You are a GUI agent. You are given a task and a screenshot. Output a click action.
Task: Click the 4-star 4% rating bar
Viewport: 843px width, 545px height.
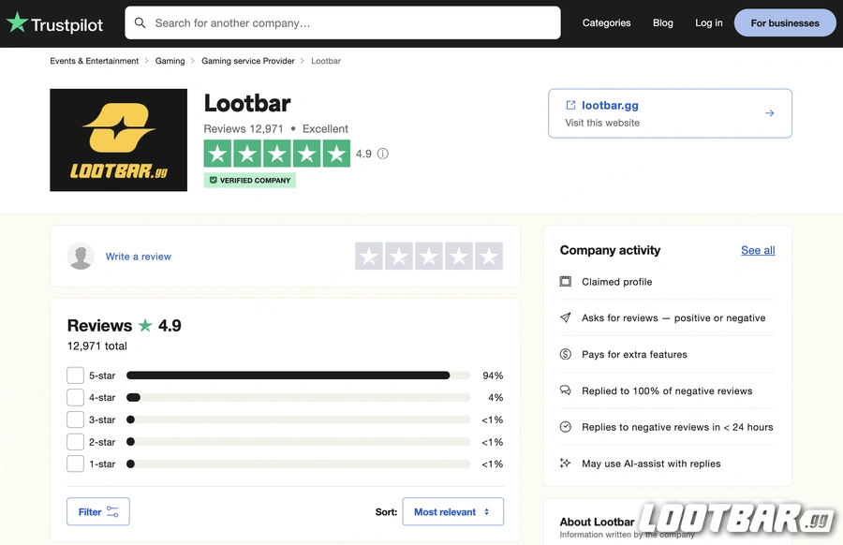tap(299, 397)
